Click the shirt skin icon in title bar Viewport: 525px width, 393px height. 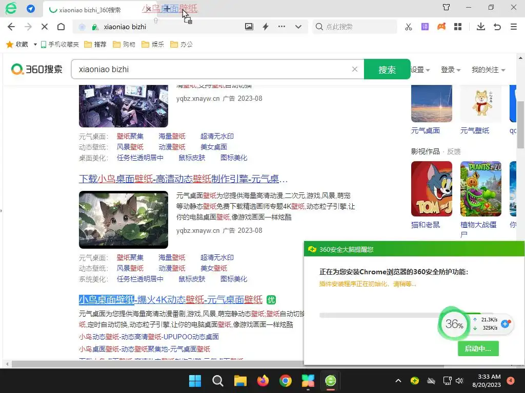[447, 7]
